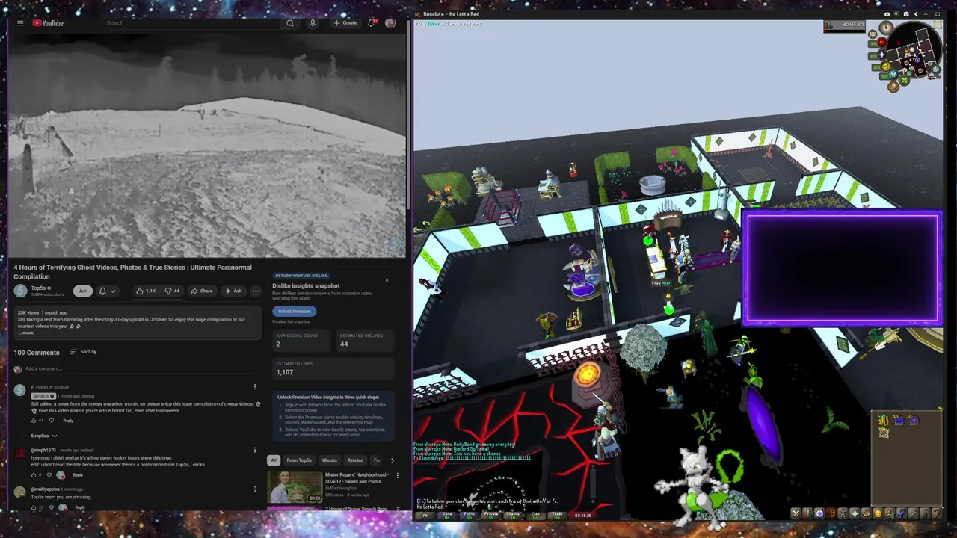The width and height of the screenshot is (957, 538).
Task: Open the Magic spellbook tab icon
Action: pos(867,513)
